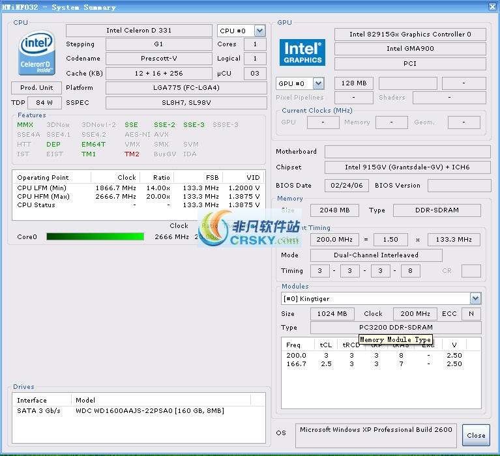Click the TDP value 84 W
Image resolution: width=500 pixels, height=456 pixels.
[44, 103]
